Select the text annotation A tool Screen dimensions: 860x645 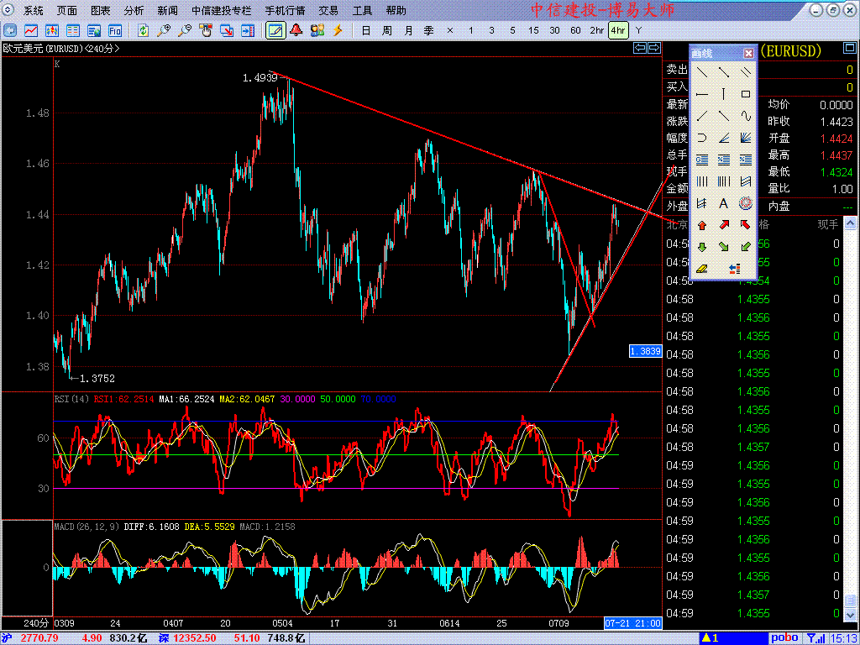tap(723, 203)
